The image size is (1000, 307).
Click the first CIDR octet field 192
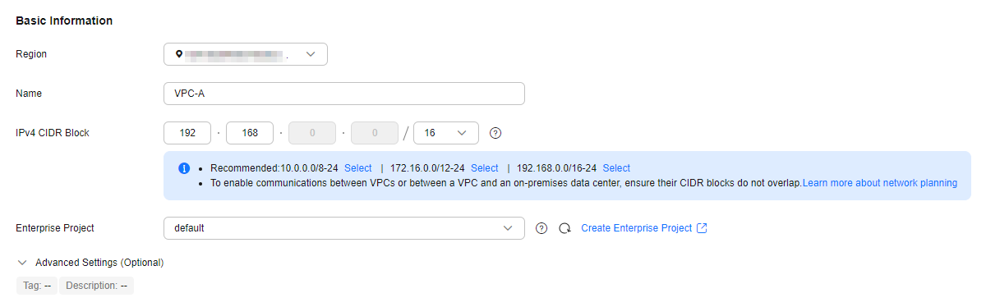click(187, 133)
